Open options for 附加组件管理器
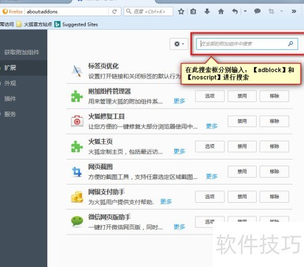Screen dimensions: 304x267 pyautogui.click(x=209, y=96)
